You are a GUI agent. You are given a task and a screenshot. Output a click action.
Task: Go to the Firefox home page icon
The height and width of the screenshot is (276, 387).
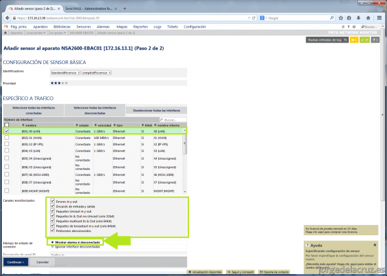(x=368, y=18)
